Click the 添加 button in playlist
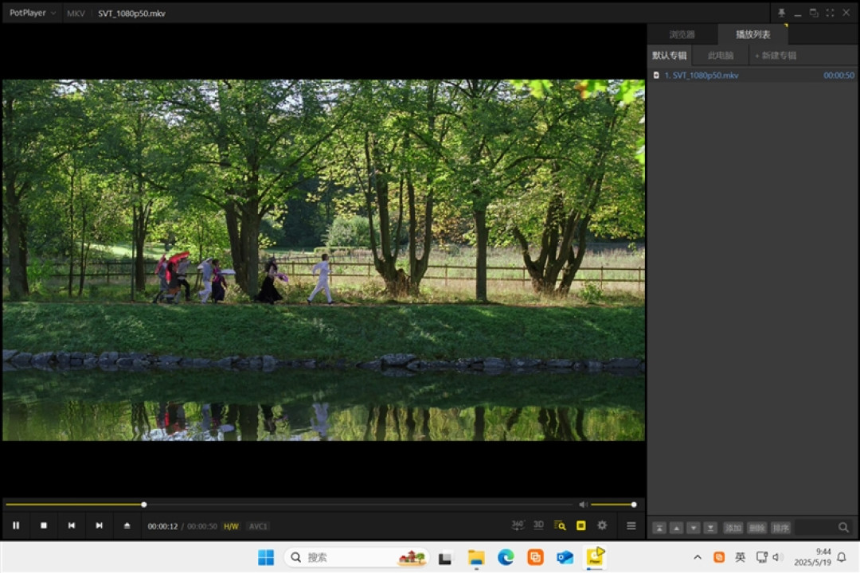The image size is (860, 573). click(x=733, y=528)
